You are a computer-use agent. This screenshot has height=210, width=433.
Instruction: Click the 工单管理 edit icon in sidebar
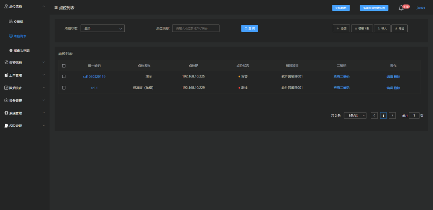pos(6,75)
